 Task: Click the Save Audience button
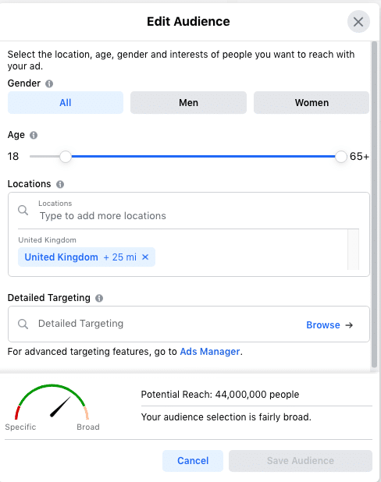tap(301, 461)
